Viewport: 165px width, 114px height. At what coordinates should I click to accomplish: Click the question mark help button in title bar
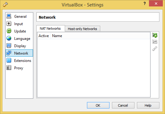(x=145, y=4)
